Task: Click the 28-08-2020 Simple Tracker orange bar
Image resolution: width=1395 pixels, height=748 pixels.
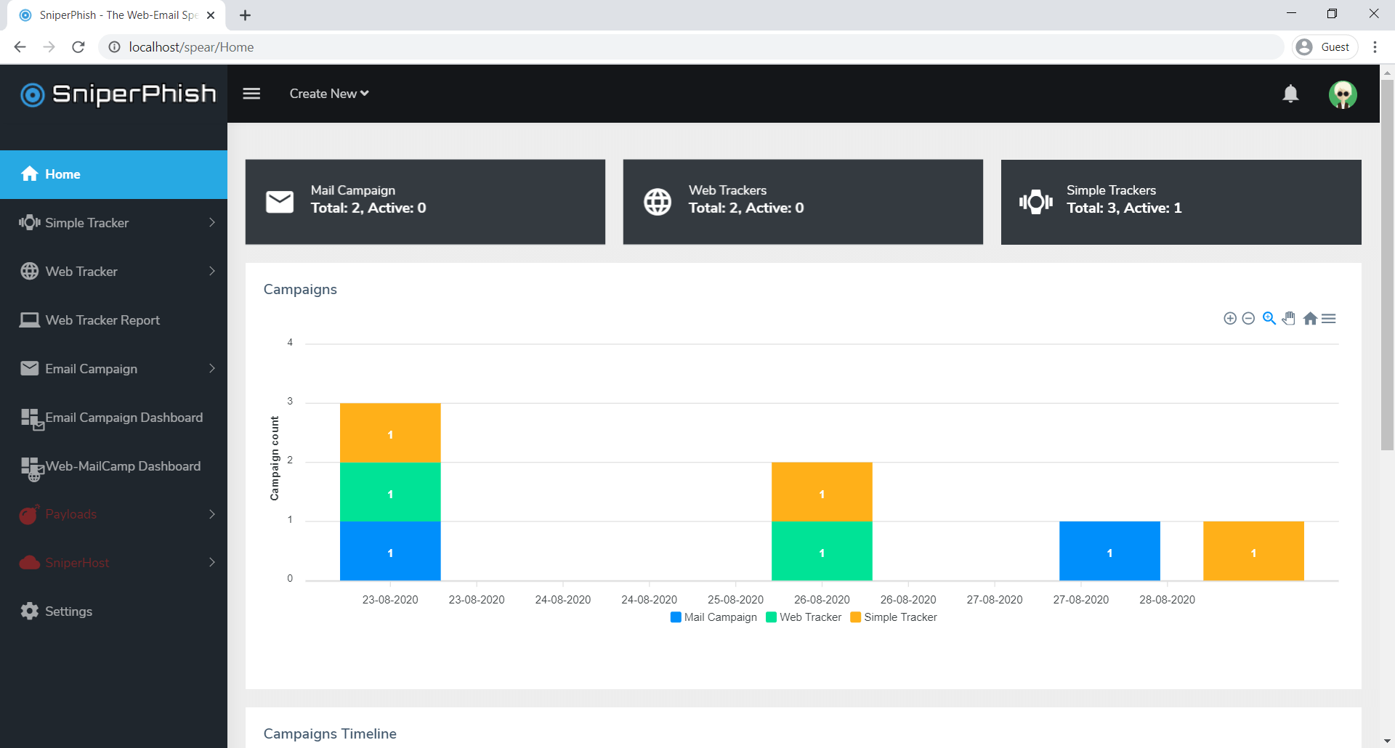Action: click(x=1253, y=550)
